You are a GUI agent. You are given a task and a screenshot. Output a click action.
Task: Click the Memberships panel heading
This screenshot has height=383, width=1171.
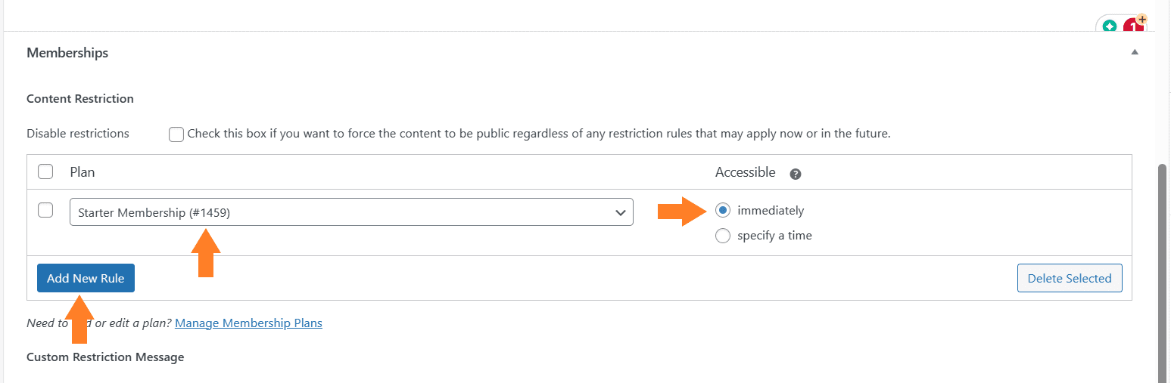pyautogui.click(x=67, y=53)
